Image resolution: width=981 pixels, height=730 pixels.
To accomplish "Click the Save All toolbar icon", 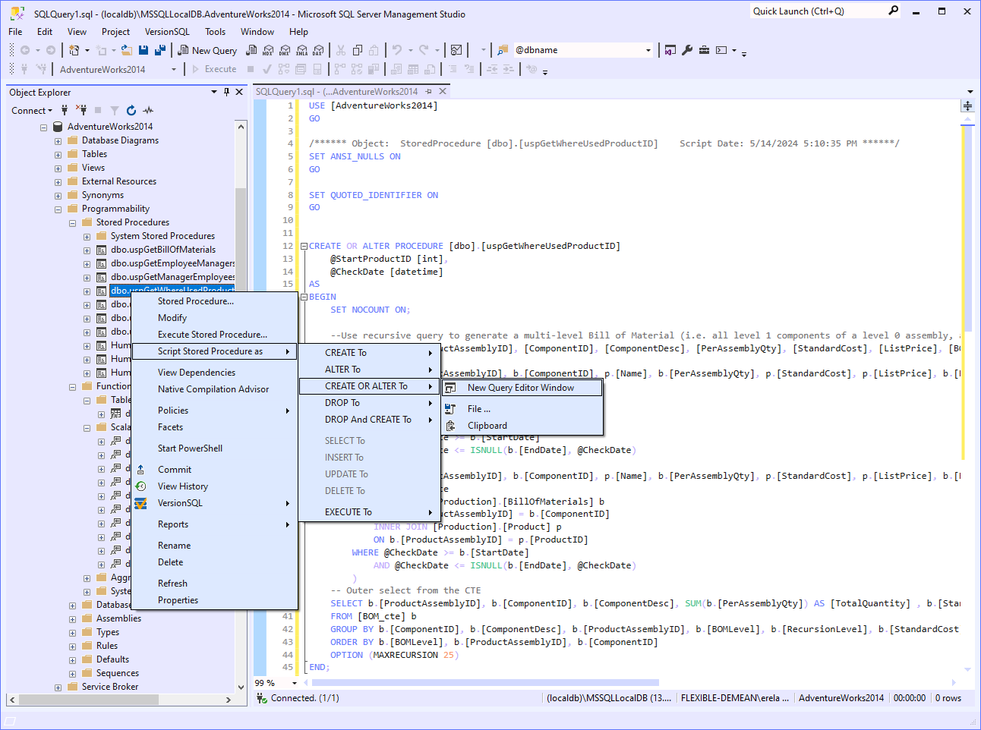I will pyautogui.click(x=160, y=50).
